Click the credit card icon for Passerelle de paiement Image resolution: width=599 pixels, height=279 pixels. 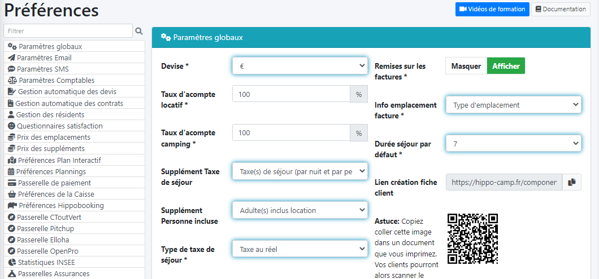point(11,183)
